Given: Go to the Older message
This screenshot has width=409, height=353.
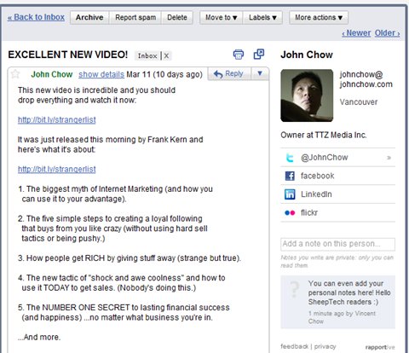Looking at the screenshot, I should click(388, 33).
